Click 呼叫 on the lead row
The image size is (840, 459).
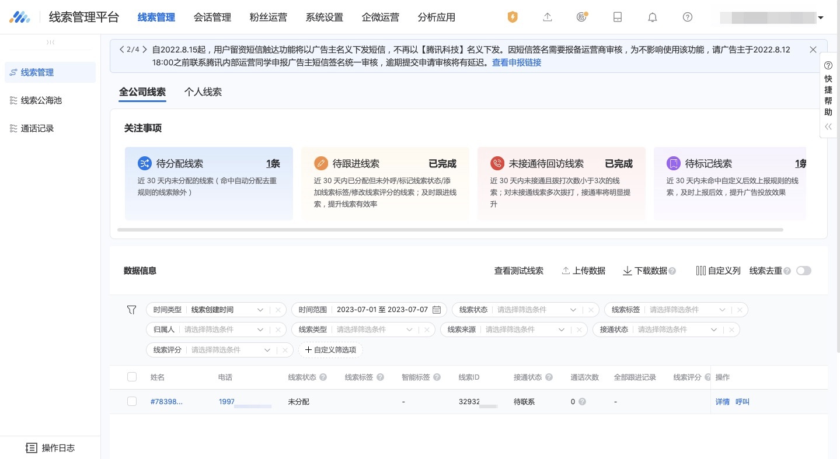742,401
